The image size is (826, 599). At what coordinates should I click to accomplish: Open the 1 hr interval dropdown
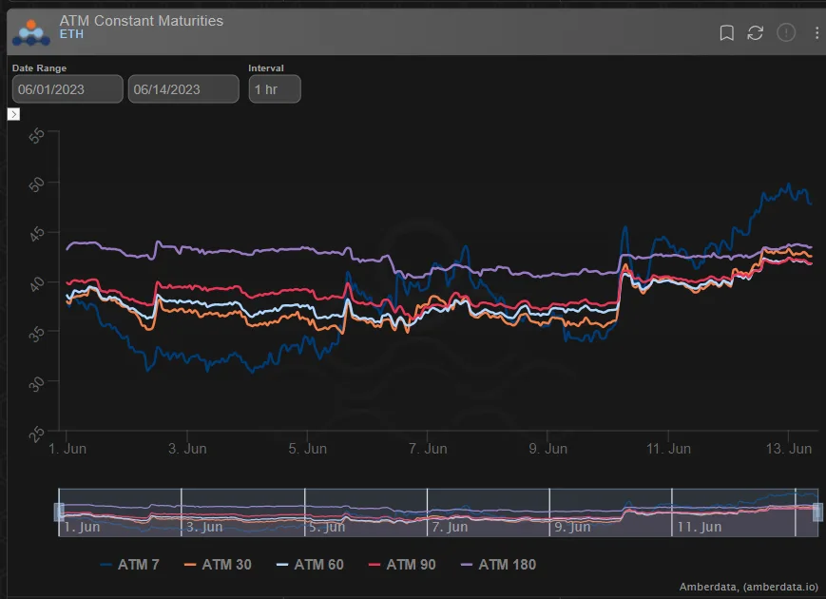click(275, 89)
